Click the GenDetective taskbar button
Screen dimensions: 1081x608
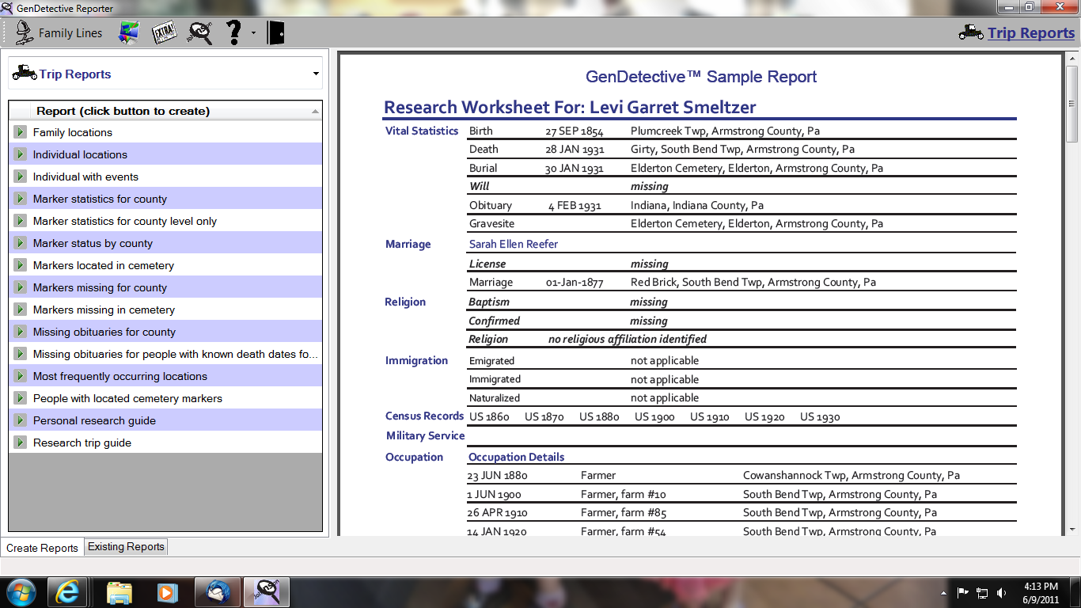click(266, 592)
